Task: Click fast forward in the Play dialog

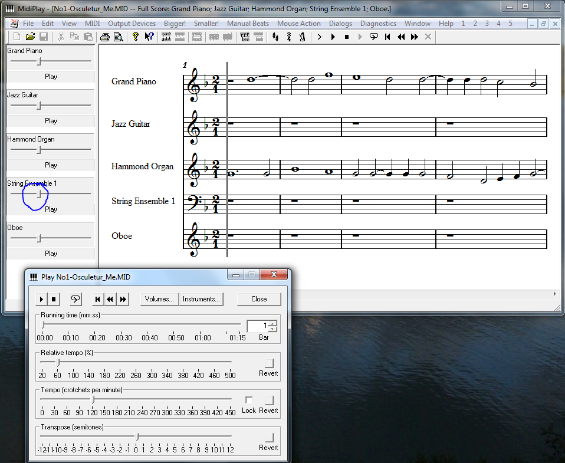Action: (123, 299)
